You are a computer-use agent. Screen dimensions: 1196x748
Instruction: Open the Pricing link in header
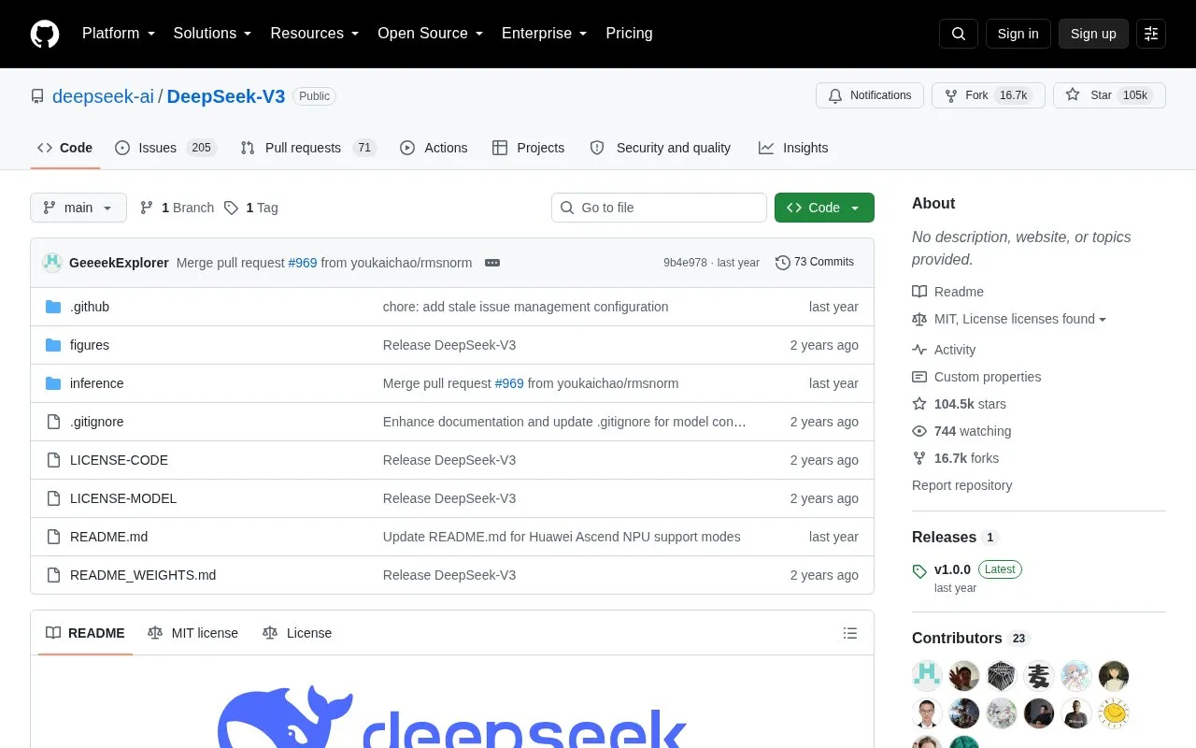tap(629, 34)
